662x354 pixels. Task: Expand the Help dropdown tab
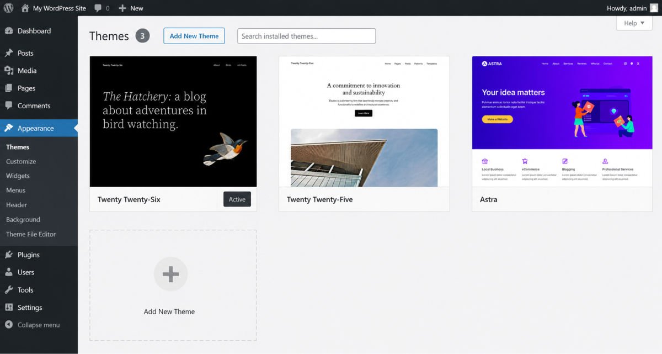coord(634,23)
